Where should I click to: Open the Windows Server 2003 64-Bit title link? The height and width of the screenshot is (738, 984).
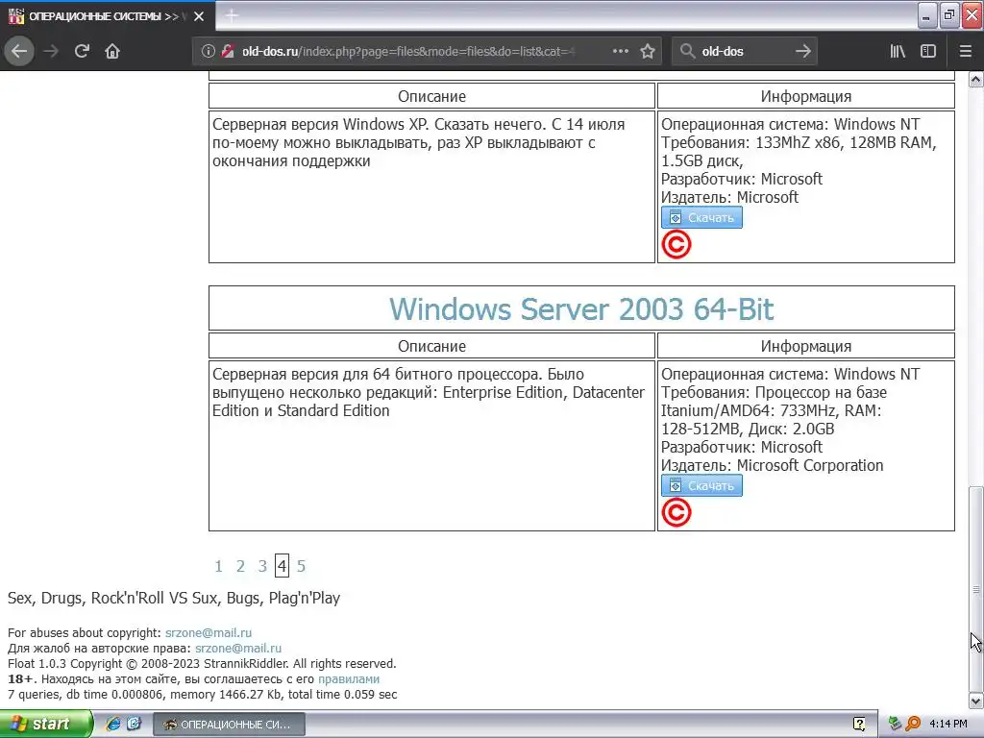click(x=581, y=308)
